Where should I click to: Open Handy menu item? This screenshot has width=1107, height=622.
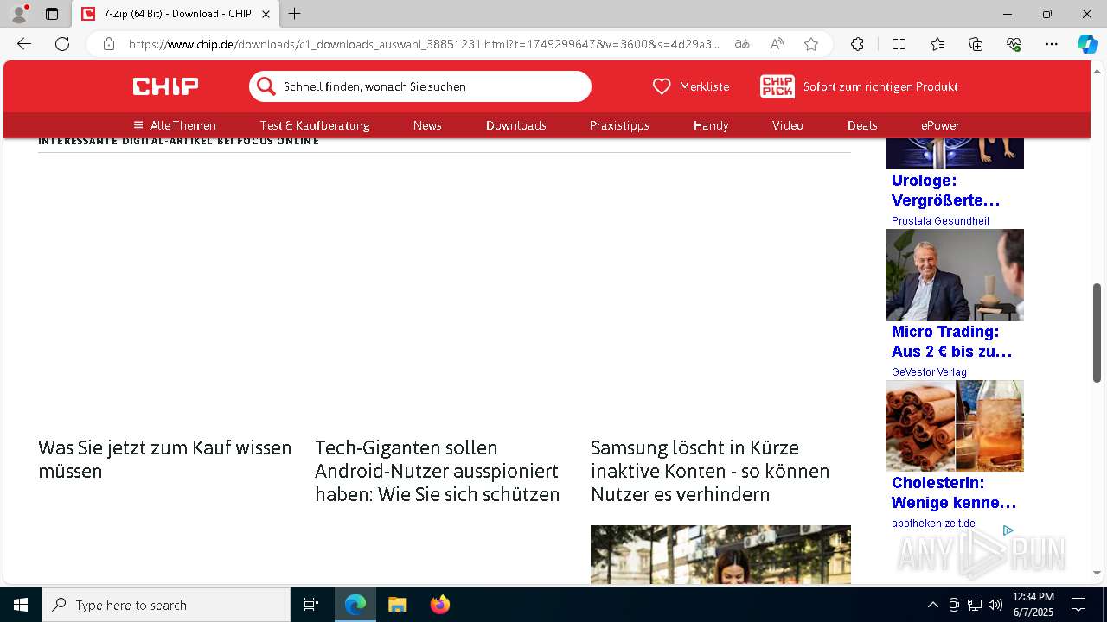(711, 125)
